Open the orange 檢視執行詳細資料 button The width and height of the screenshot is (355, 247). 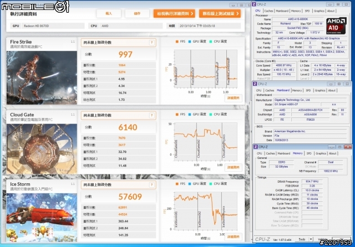click(x=175, y=13)
